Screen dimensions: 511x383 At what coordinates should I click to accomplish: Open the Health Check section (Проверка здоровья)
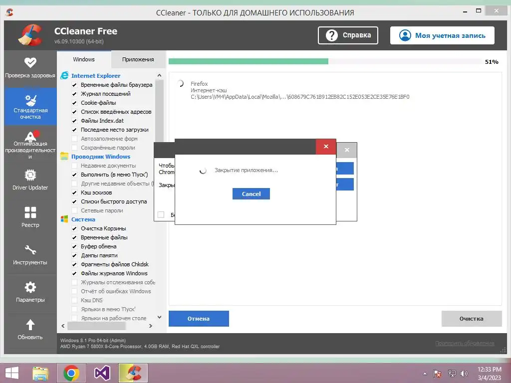tap(30, 68)
